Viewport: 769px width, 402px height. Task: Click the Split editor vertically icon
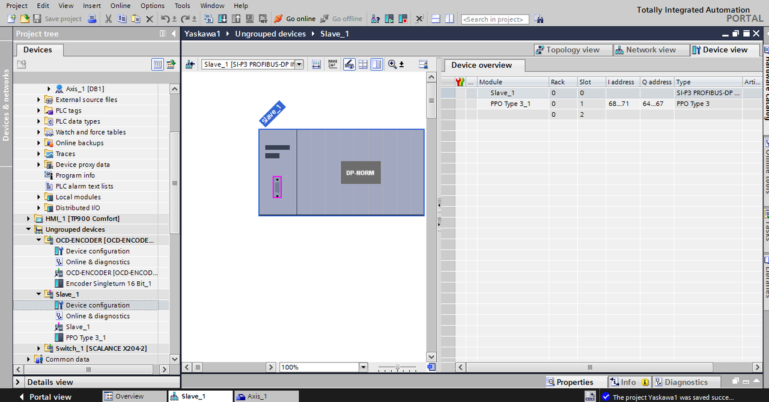click(x=449, y=19)
